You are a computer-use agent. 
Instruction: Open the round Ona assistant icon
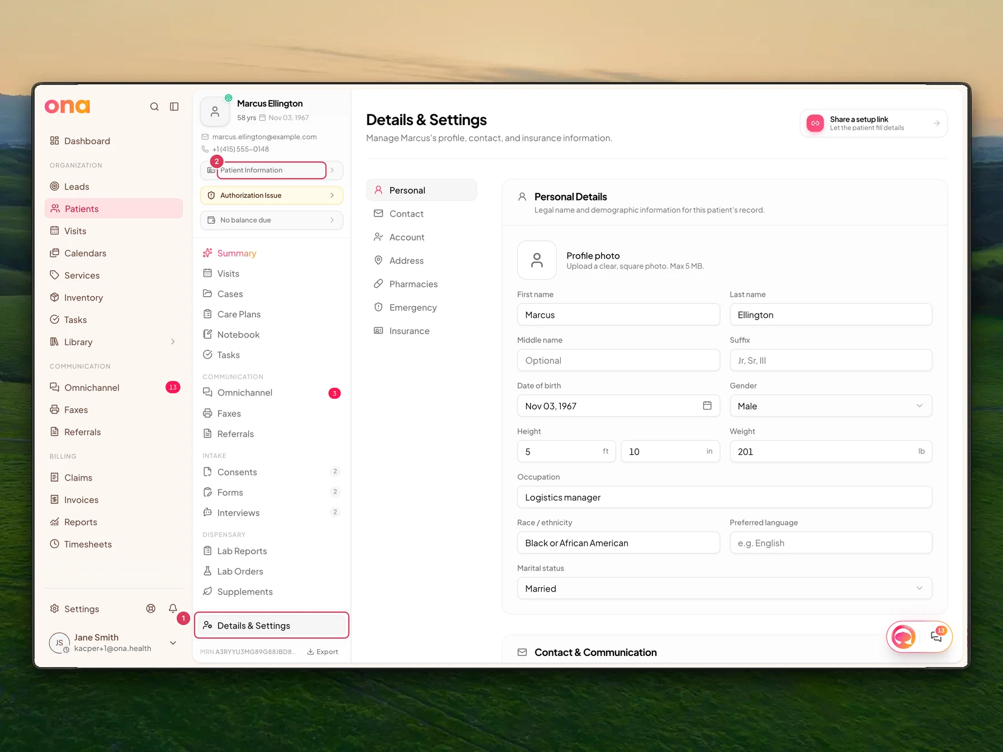click(903, 636)
